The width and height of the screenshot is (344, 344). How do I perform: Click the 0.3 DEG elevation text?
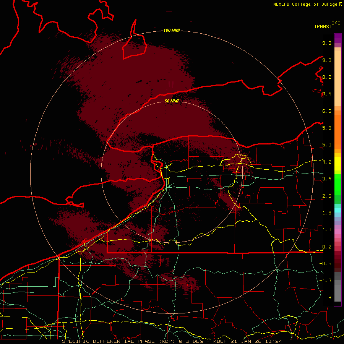[190, 341]
